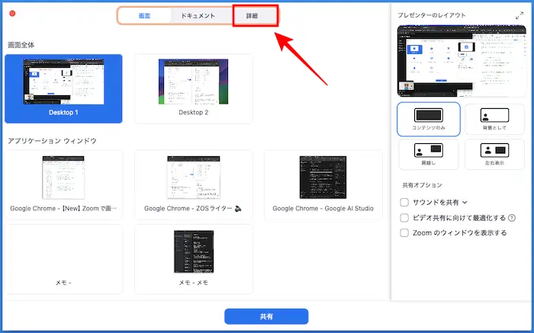Switch to the 詳細 tab
Screen dimensions: 534x333
(255, 16)
